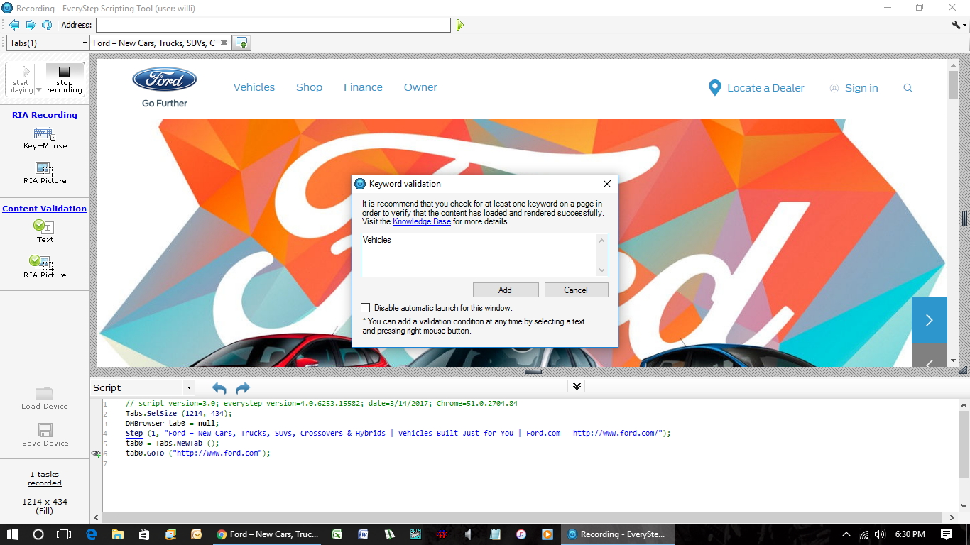Open the Action Center notifications icon
The image size is (970, 545).
click(x=947, y=534)
